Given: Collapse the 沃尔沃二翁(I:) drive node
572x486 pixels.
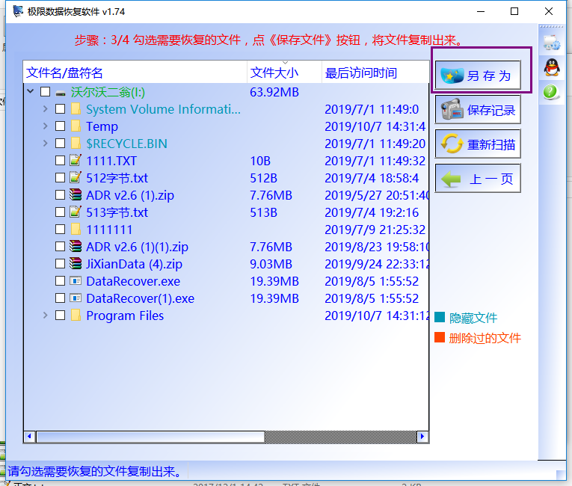Looking at the screenshot, I should click(31, 91).
